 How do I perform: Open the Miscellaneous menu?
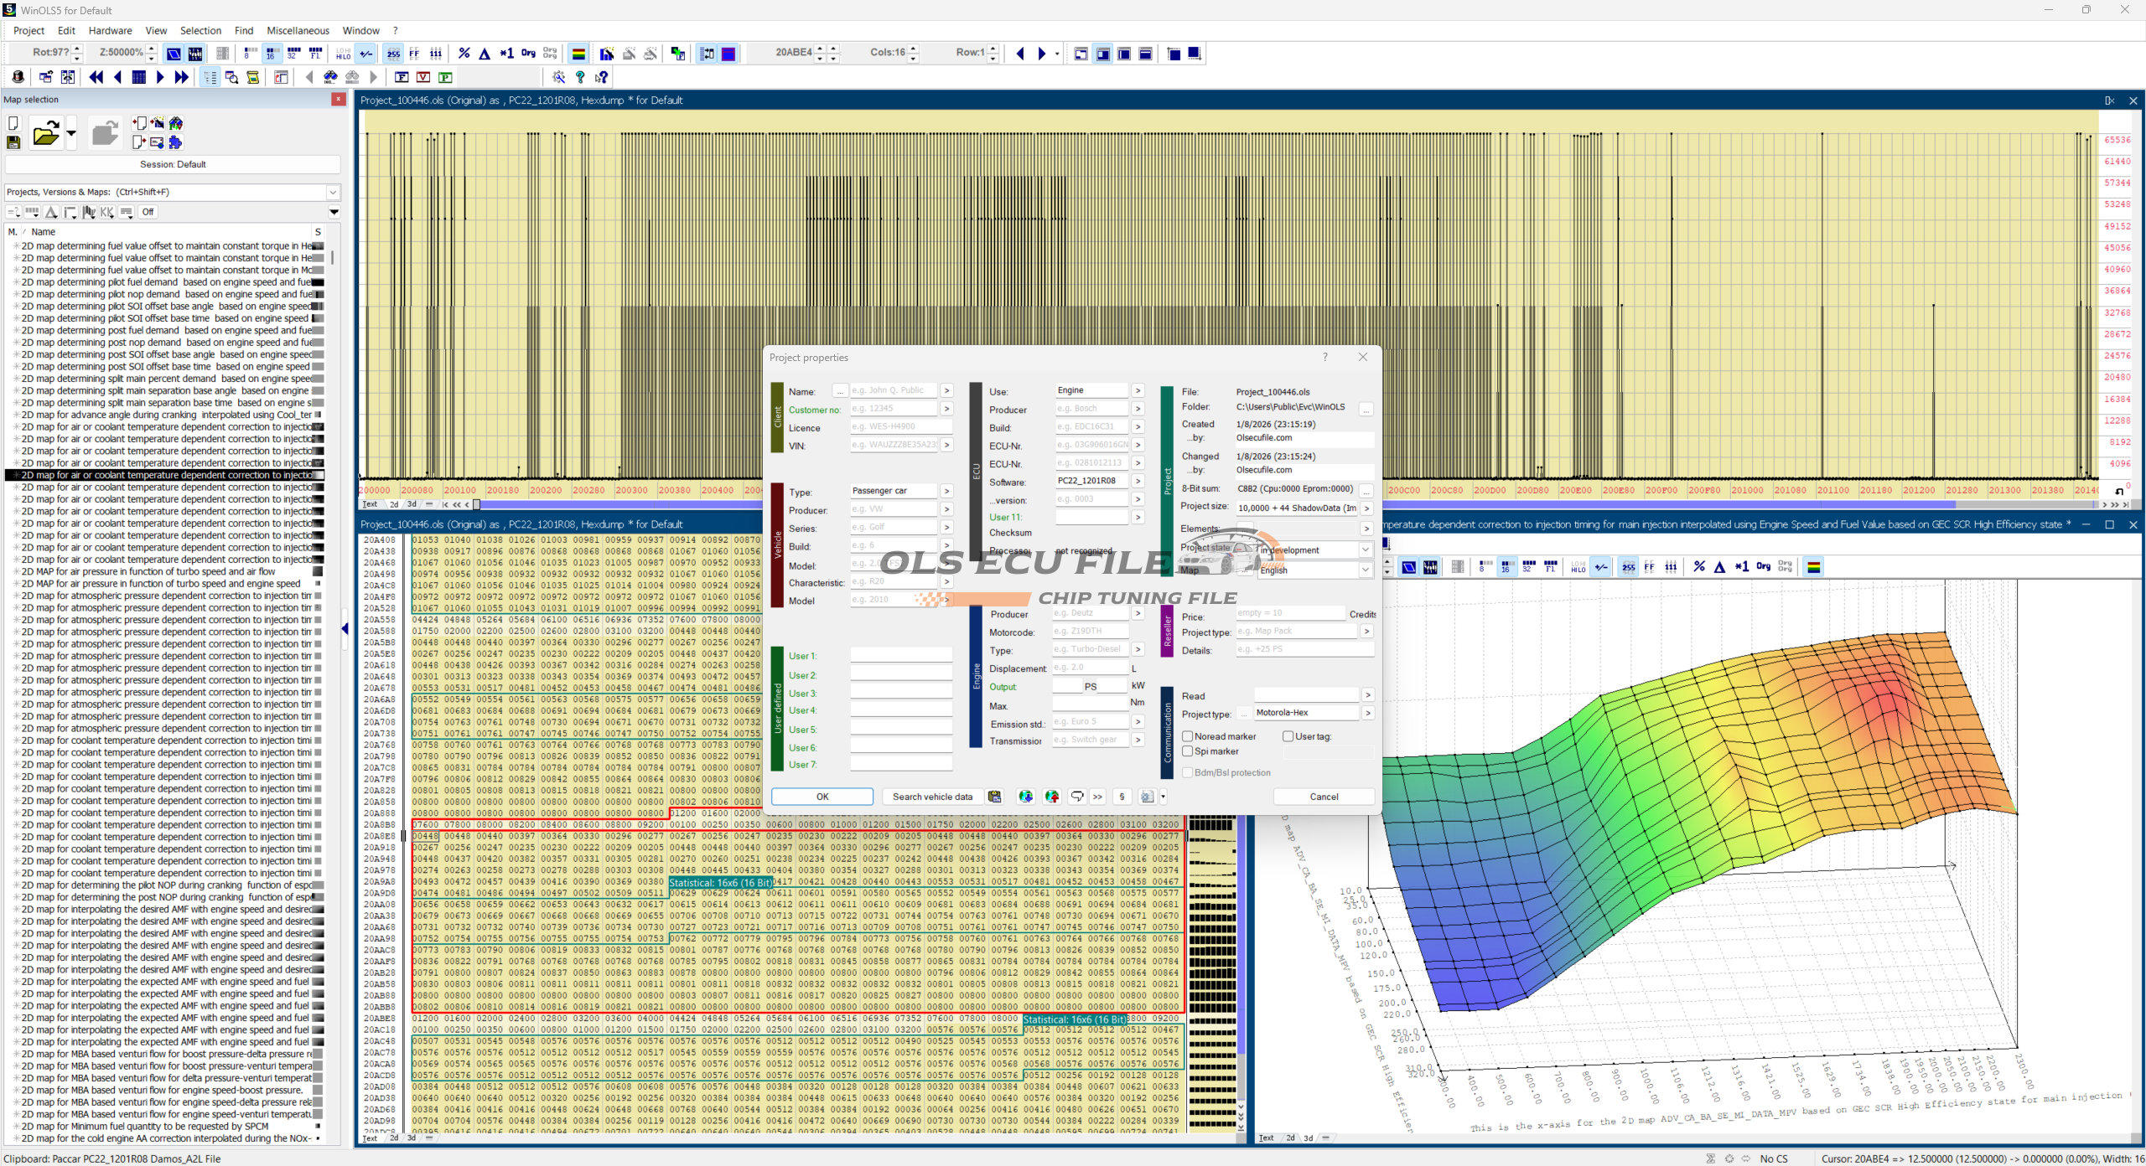tap(298, 31)
